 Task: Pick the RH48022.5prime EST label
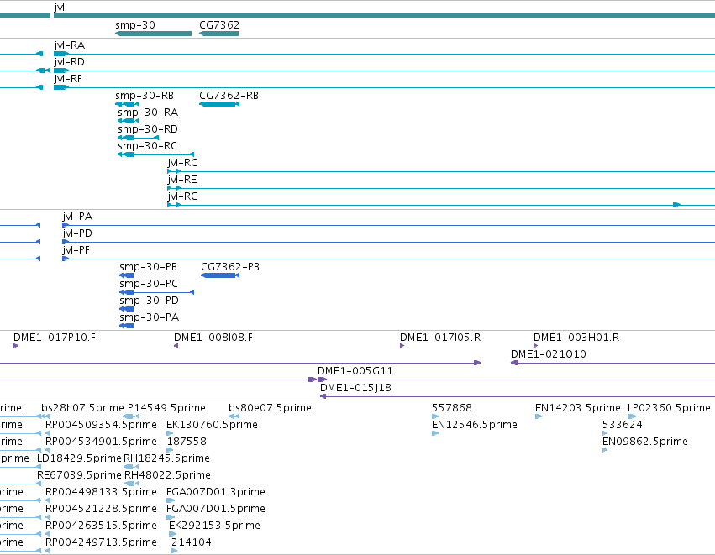click(168, 476)
